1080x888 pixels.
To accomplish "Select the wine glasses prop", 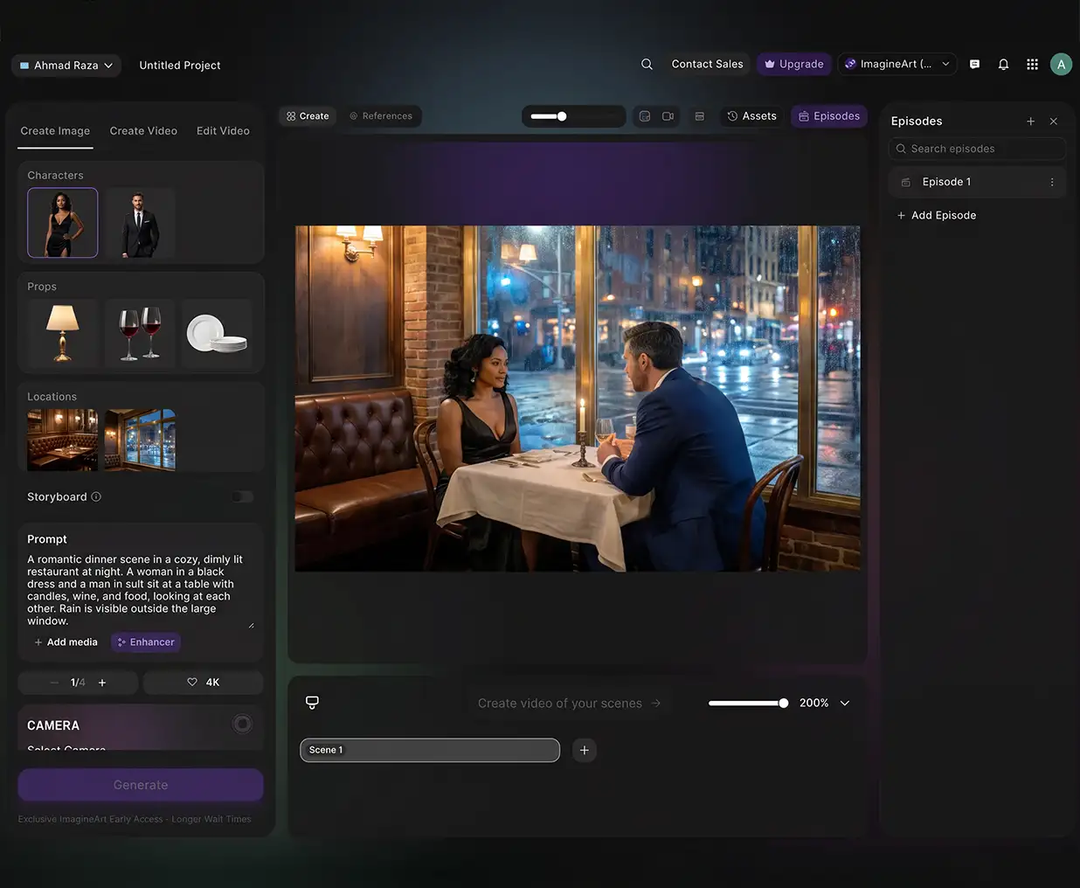I will pos(140,333).
